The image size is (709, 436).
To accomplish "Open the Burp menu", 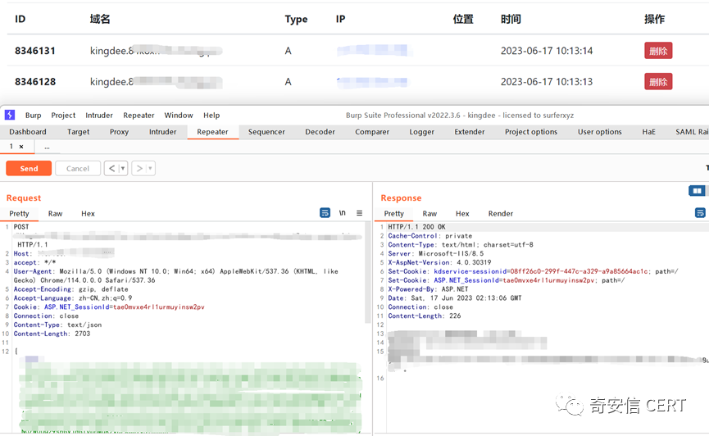I will (33, 116).
